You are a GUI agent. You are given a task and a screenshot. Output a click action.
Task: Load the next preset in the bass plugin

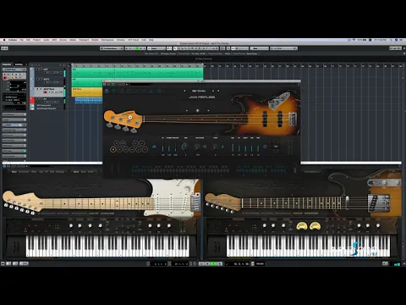coord(213,91)
